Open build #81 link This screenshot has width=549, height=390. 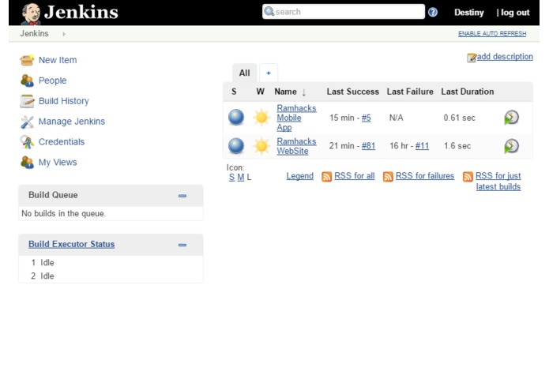click(368, 146)
